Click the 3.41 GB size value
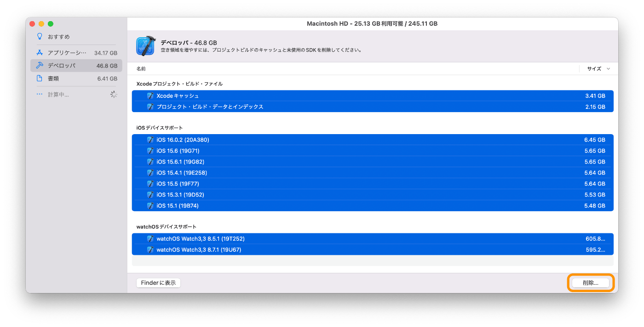644x327 pixels. (595, 96)
